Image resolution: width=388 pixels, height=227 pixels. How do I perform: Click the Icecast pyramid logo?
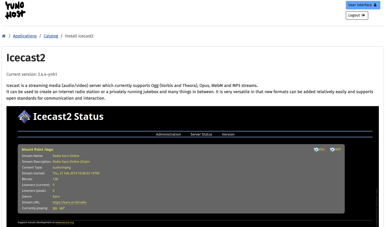pos(24,117)
